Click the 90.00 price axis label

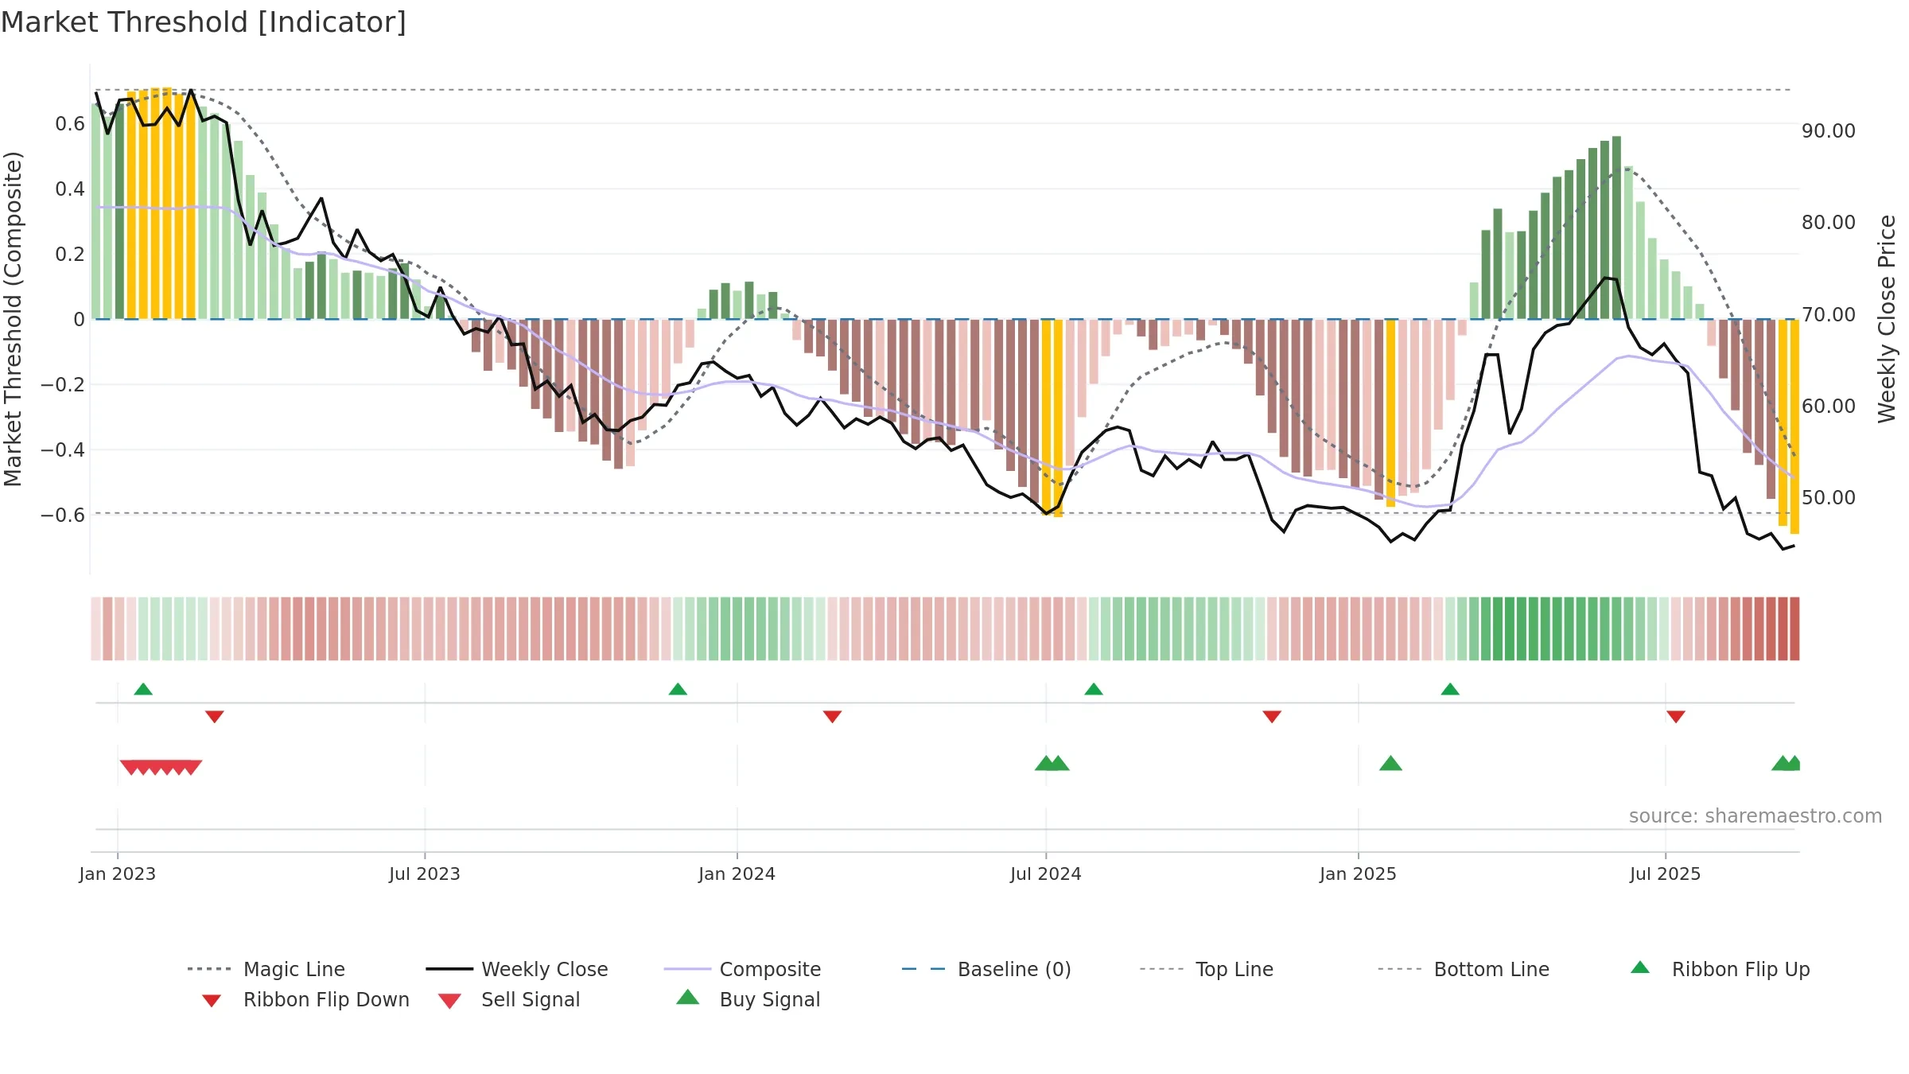coord(1829,131)
